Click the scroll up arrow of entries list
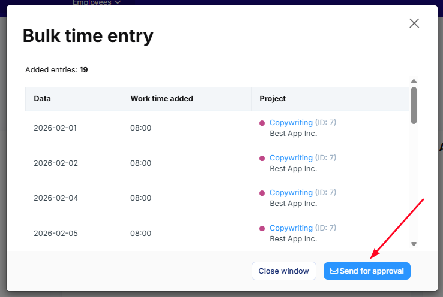This screenshot has width=443, height=297. click(414, 81)
